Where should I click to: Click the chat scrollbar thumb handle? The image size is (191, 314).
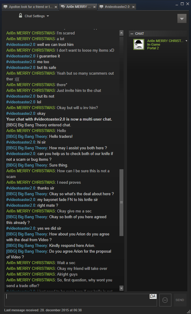pos(121,202)
